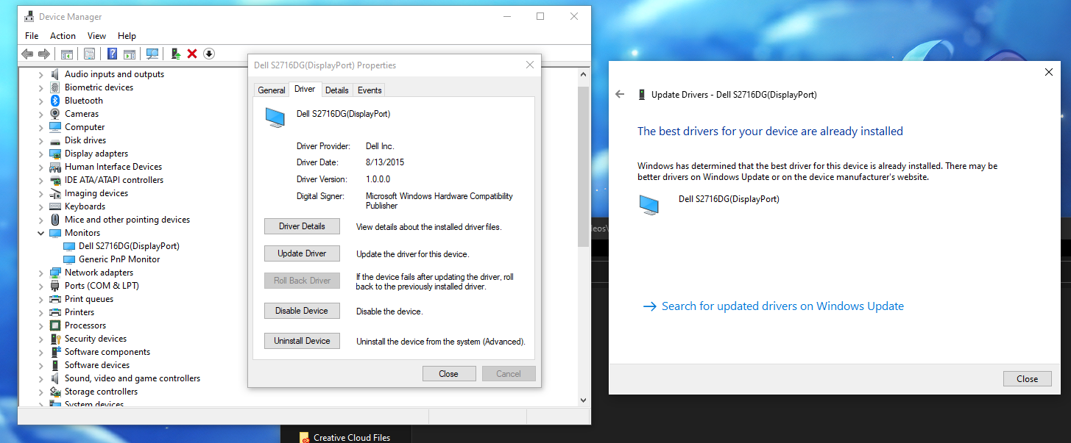Click the Disable Device button

click(302, 311)
